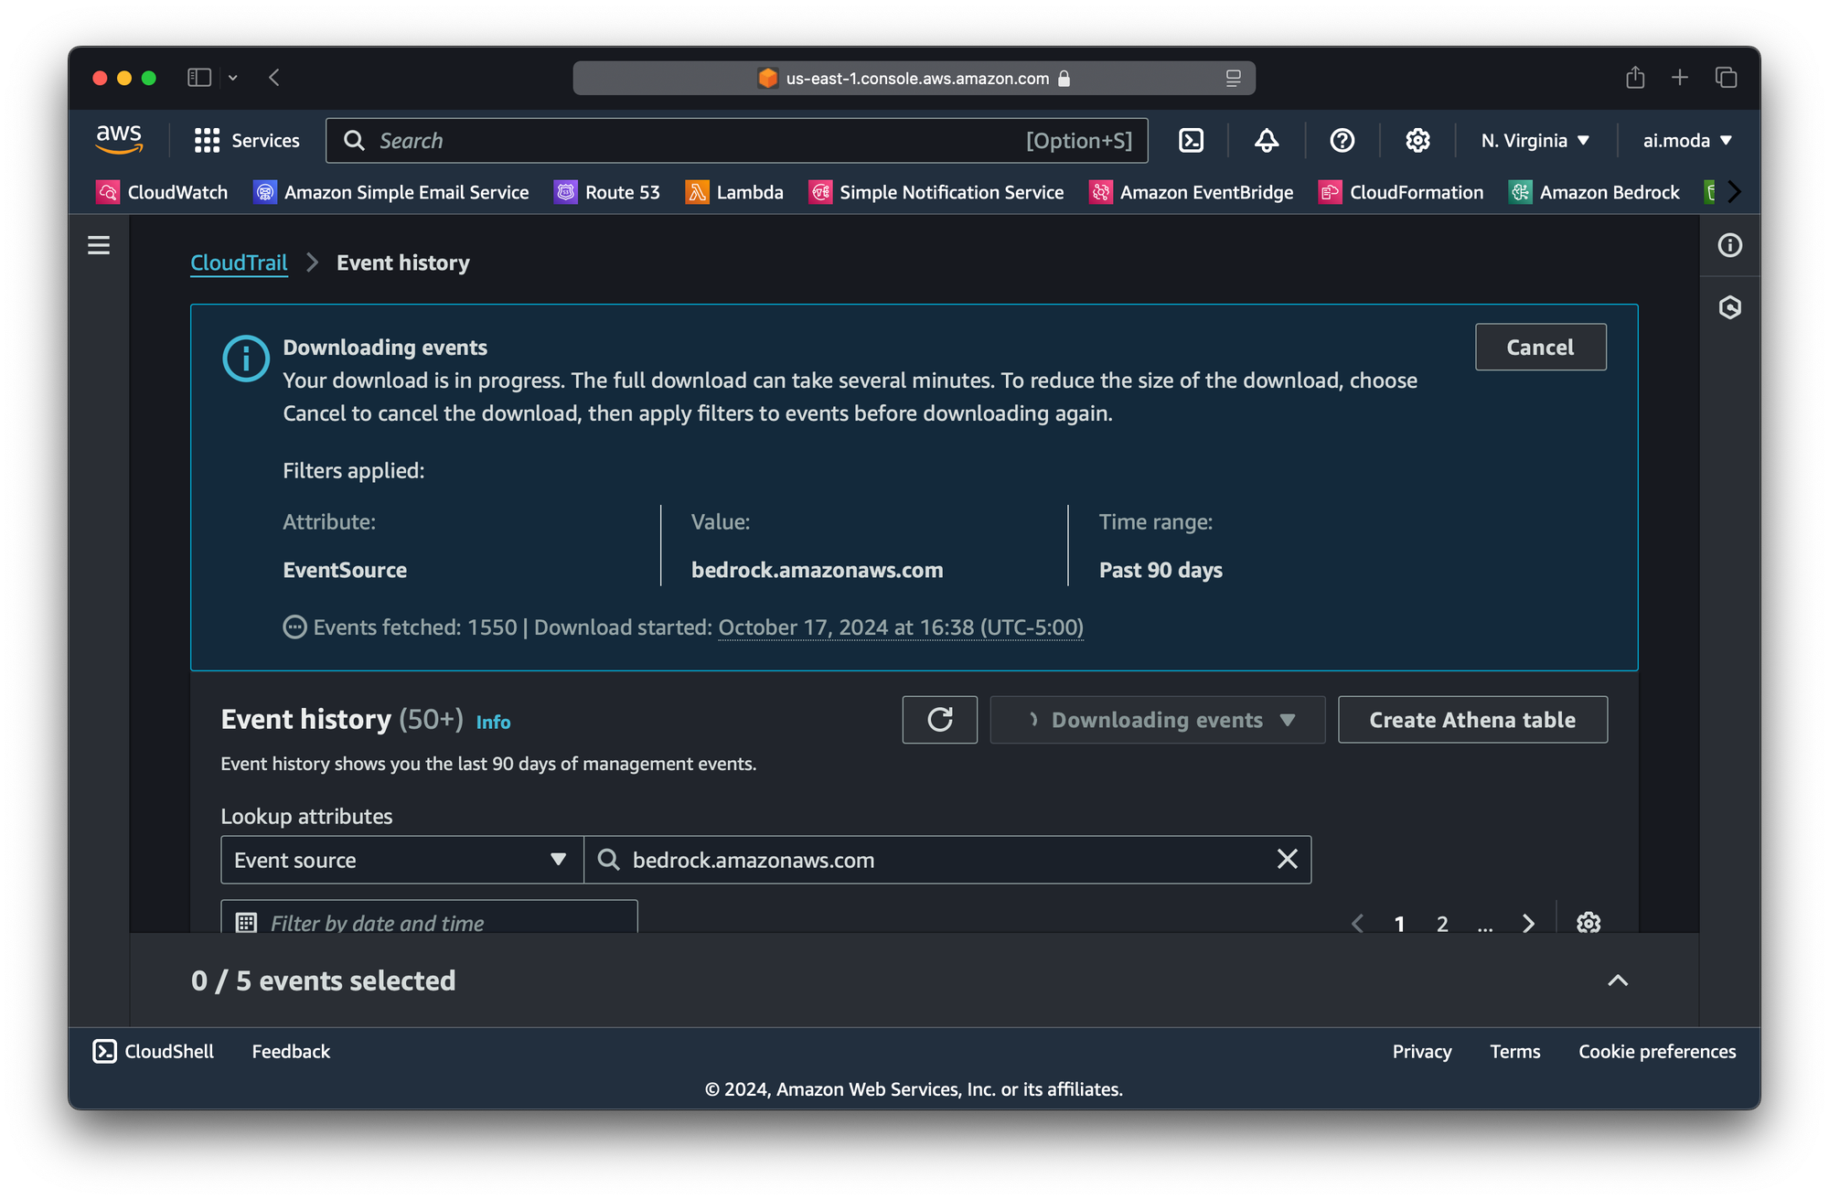Open the info panel icon on right

click(1729, 245)
